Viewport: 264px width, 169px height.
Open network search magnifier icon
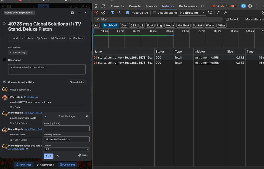pyautogui.click(x=119, y=13)
